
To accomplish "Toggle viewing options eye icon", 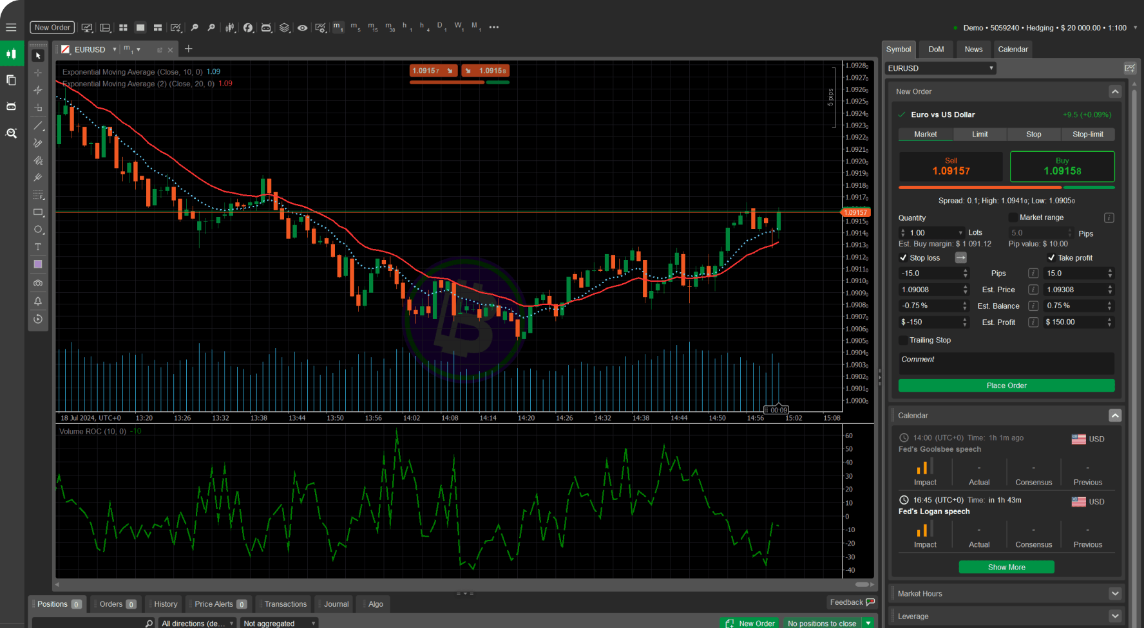I will point(302,28).
